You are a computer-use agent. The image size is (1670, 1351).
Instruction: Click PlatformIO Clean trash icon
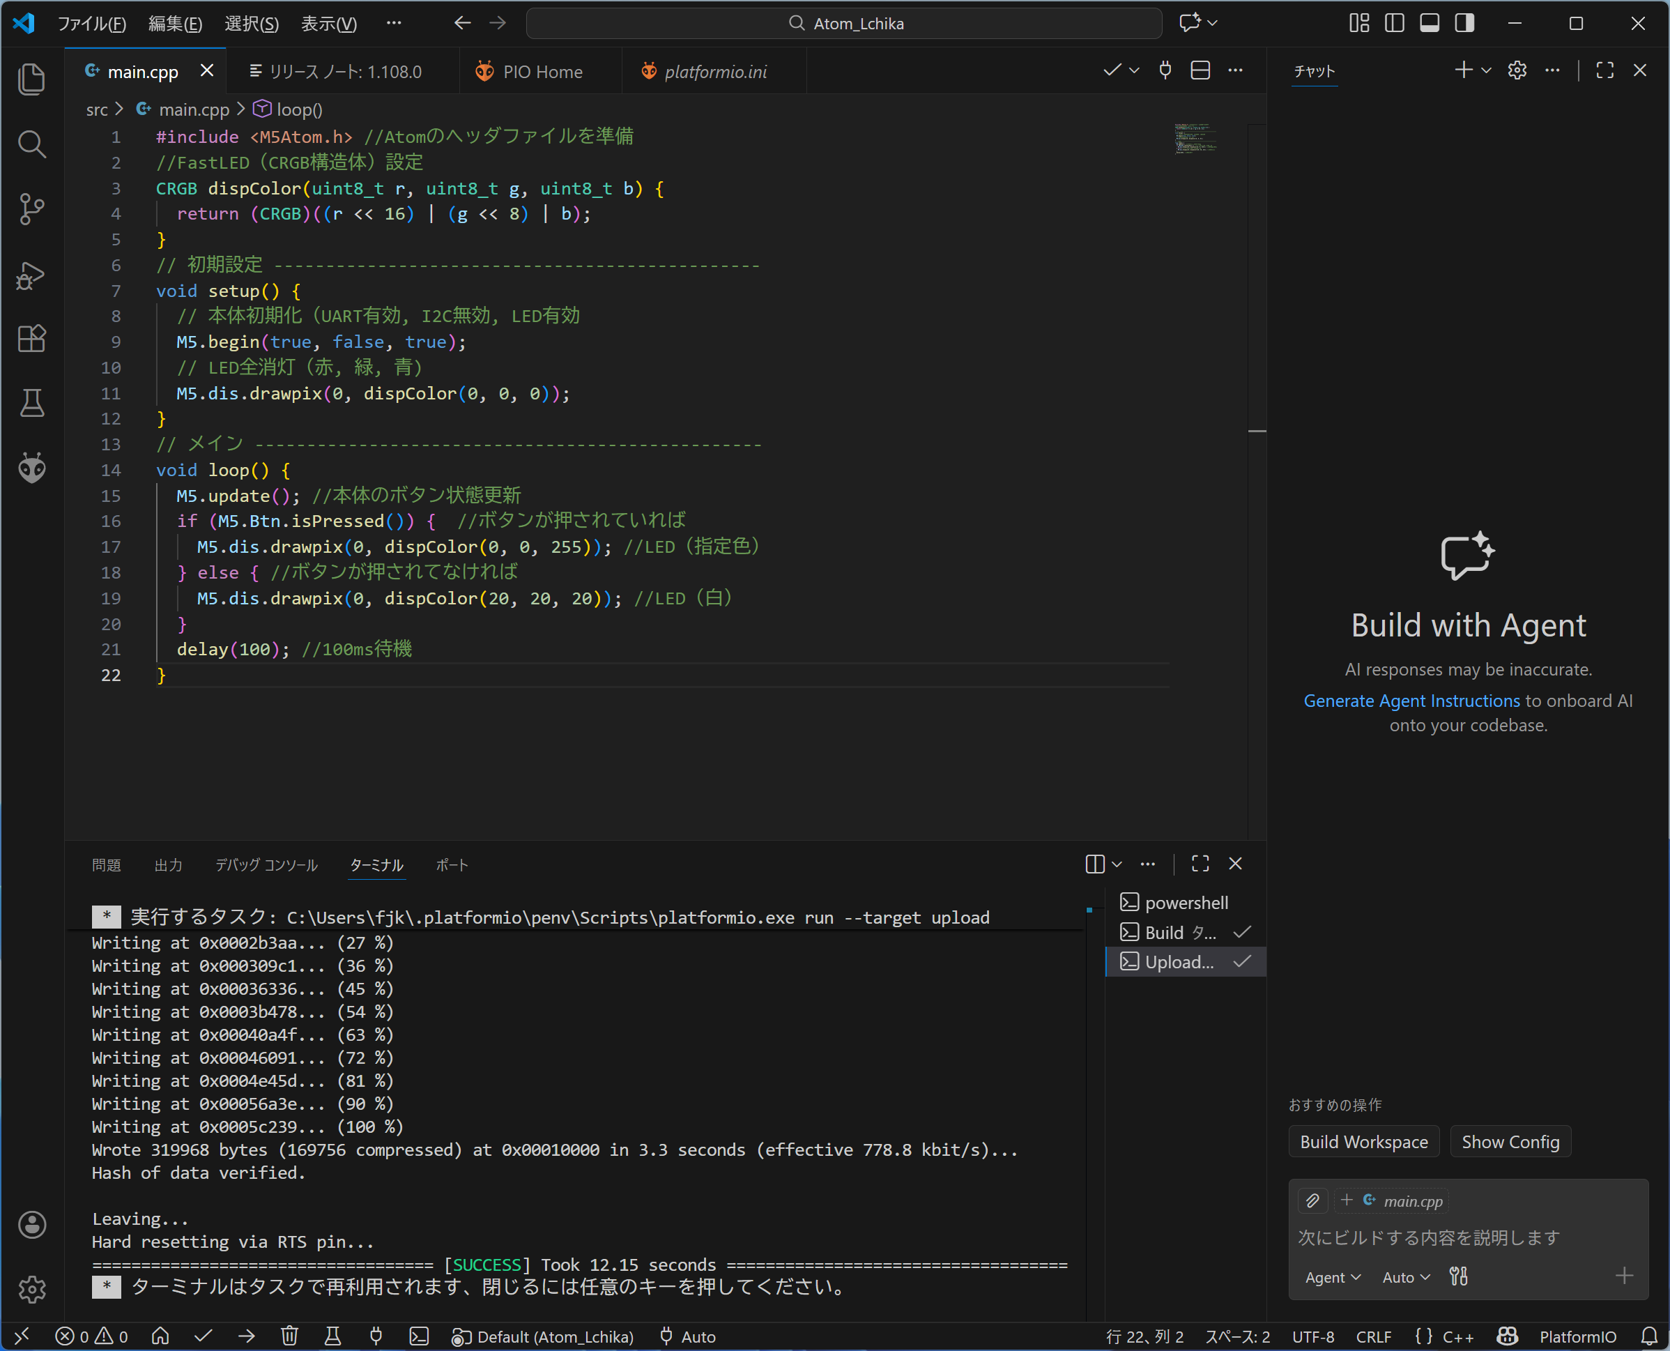(x=289, y=1336)
